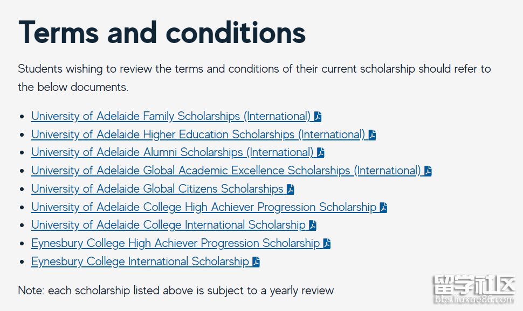Open Adelaide College High Achiever Progression Scholarship
The width and height of the screenshot is (523, 311).
(x=203, y=207)
